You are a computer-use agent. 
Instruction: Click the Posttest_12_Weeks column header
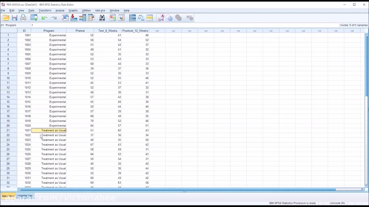[x=135, y=31]
